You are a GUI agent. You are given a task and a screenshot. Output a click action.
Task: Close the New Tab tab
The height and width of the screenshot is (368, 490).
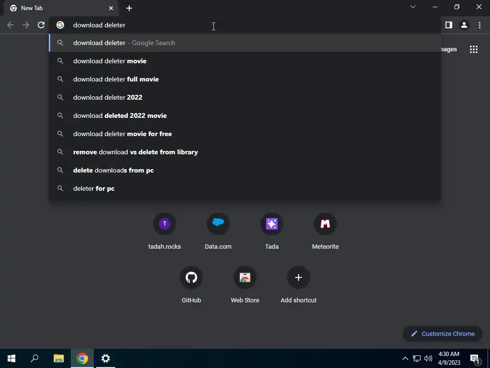[x=111, y=8]
